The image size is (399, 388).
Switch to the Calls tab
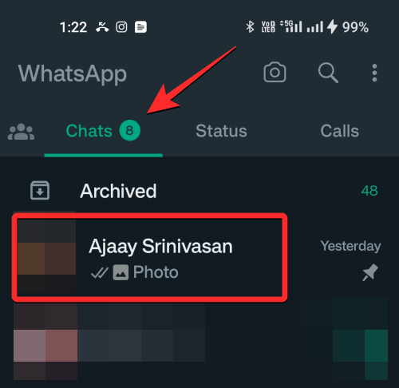pos(340,131)
